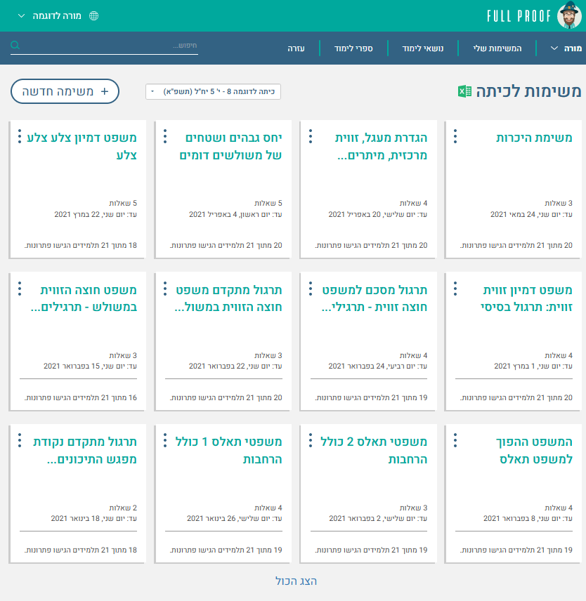Open three-dot menu on יחס גבהים ושטחים card

tap(164, 137)
